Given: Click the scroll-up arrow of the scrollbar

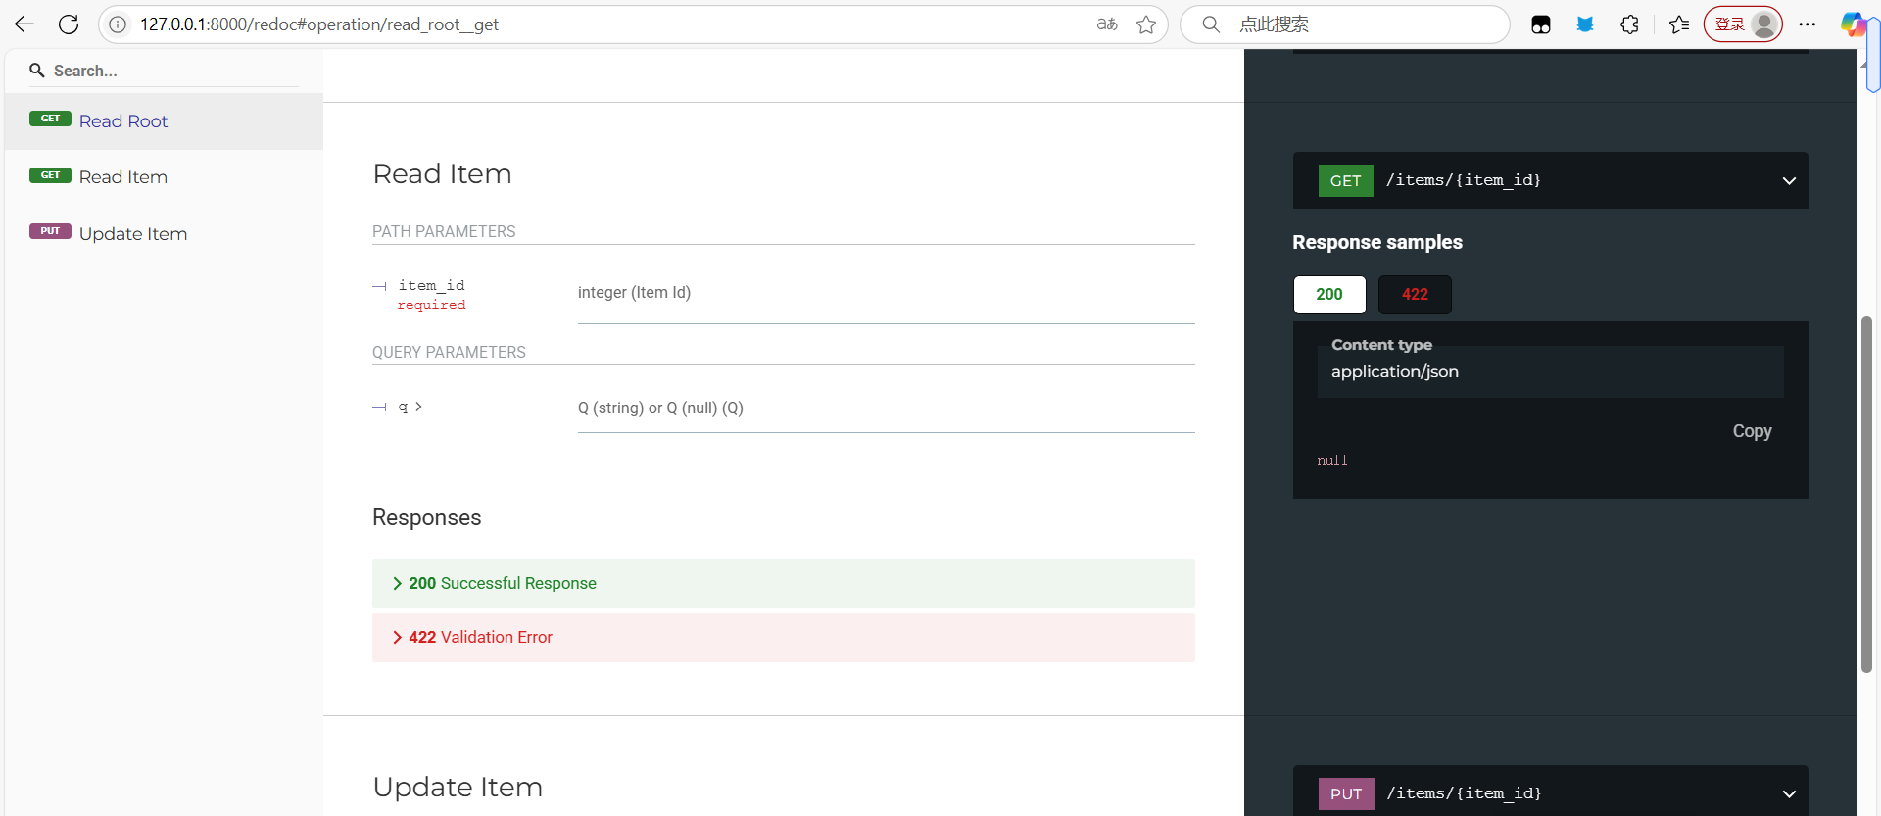Looking at the screenshot, I should pos(1863,64).
